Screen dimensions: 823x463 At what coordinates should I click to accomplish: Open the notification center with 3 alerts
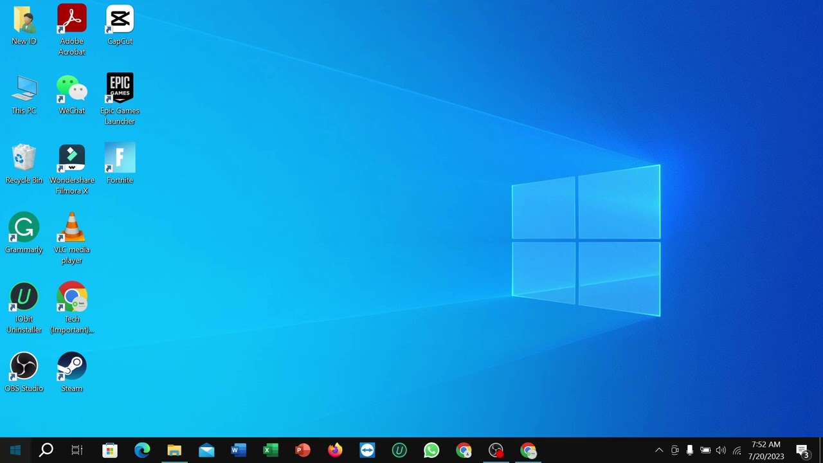pyautogui.click(x=802, y=450)
